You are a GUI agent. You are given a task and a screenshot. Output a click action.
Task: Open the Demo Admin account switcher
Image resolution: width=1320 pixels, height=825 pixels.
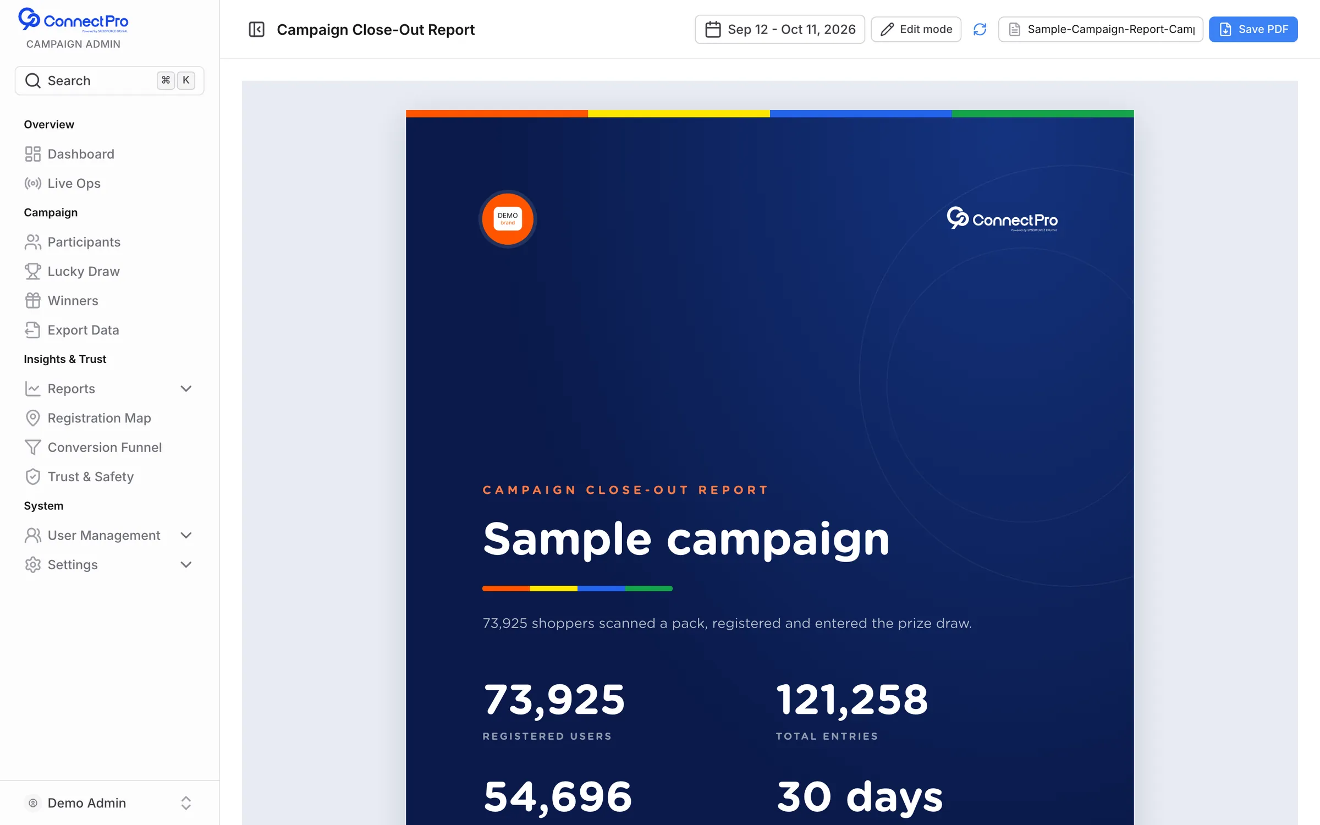click(109, 803)
